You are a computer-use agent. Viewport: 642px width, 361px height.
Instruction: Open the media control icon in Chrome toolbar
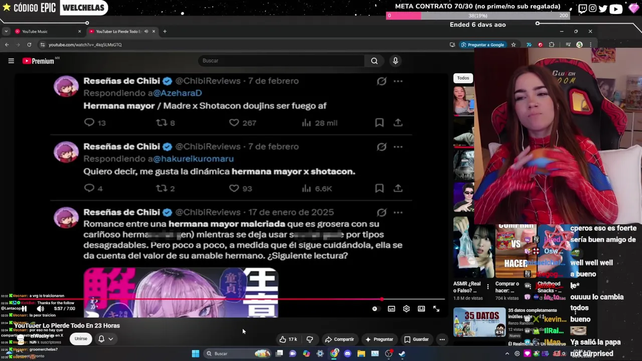(x=568, y=45)
